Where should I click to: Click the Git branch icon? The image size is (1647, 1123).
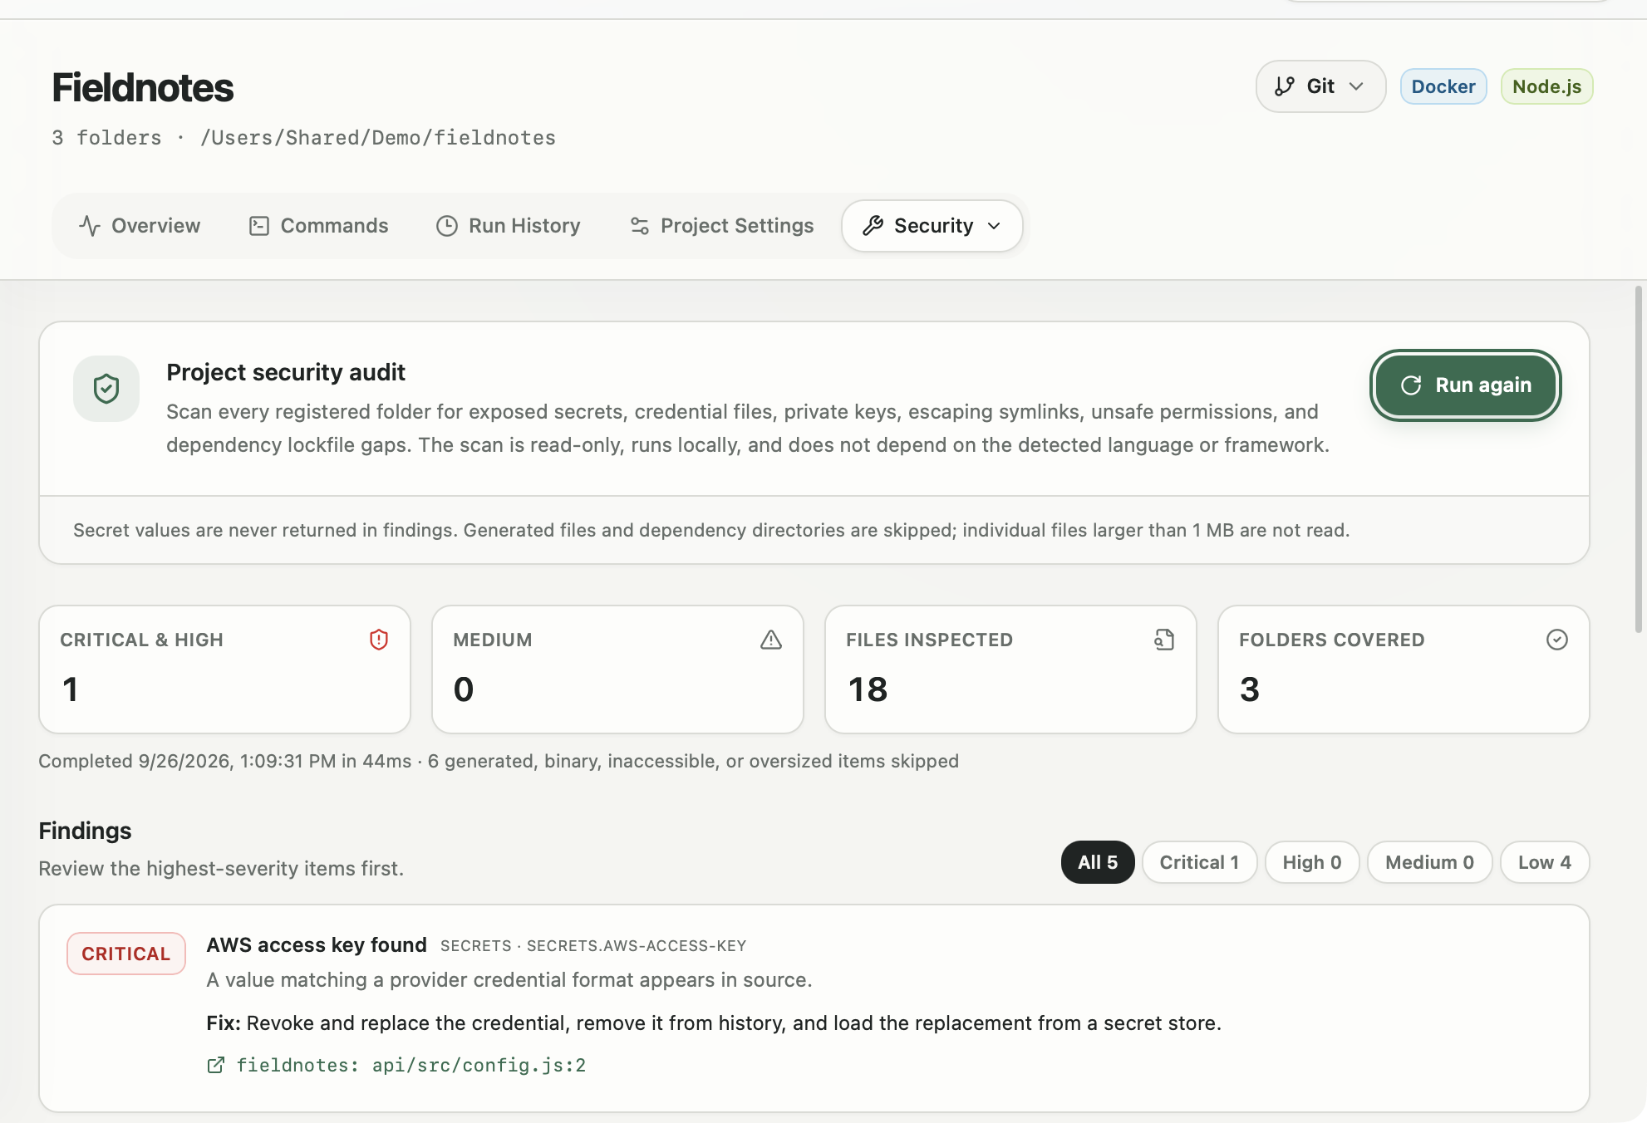pyautogui.click(x=1285, y=86)
